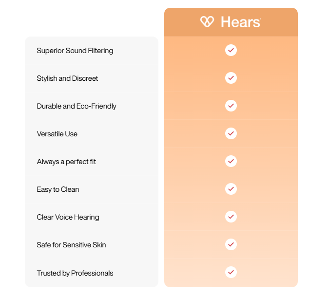328x297 pixels.
Task: Select the Versatile Use feature text
Action: [x=57, y=134]
